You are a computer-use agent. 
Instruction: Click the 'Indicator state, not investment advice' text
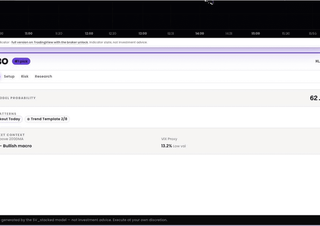[118, 42]
